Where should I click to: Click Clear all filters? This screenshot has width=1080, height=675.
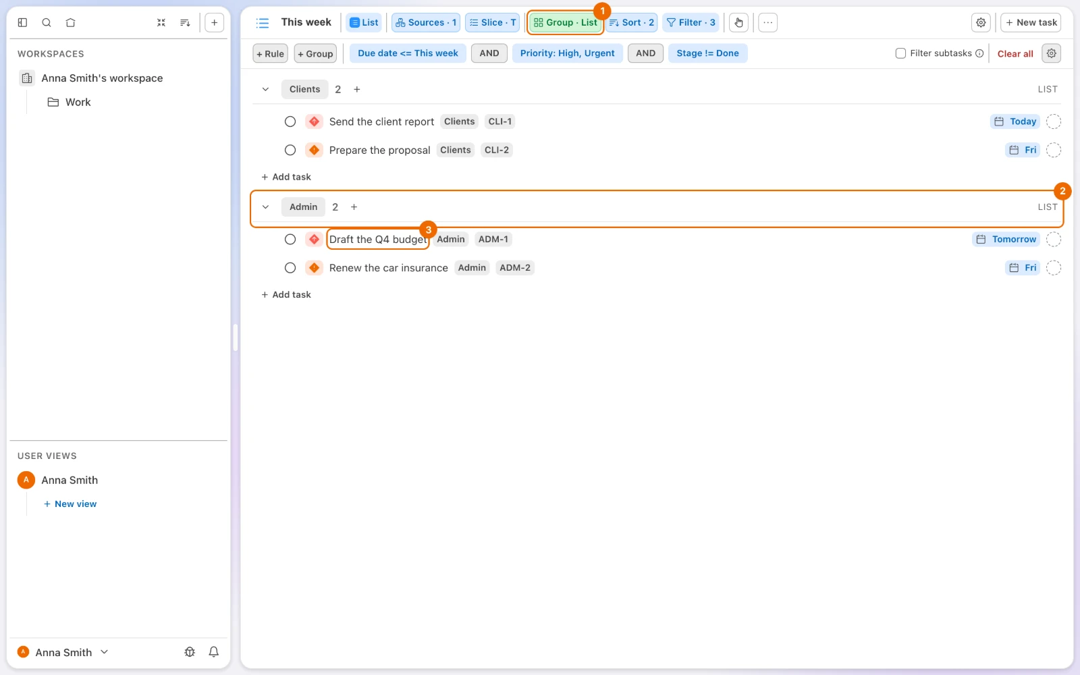pos(1015,54)
